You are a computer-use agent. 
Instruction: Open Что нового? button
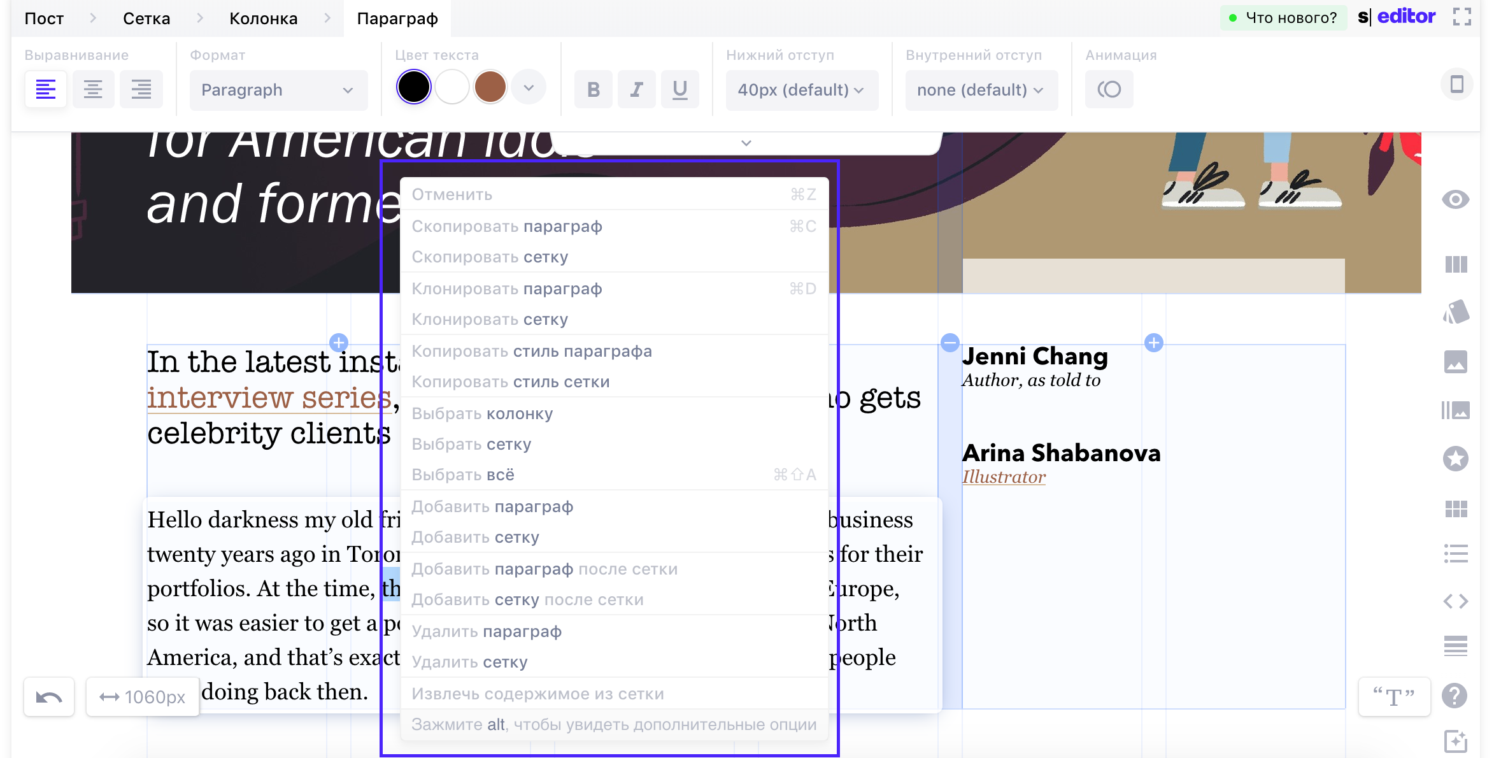[x=1284, y=17]
